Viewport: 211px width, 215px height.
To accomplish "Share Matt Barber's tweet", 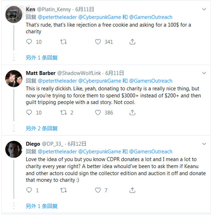I will coord(132,112).
